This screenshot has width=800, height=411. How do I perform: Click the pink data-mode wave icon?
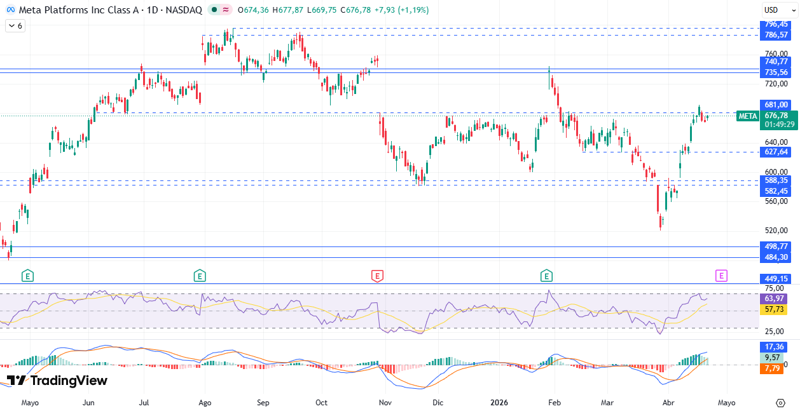point(226,10)
